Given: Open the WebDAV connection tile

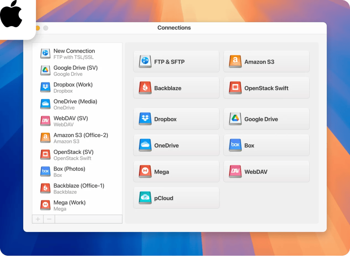Looking at the screenshot, I should click(267, 171).
